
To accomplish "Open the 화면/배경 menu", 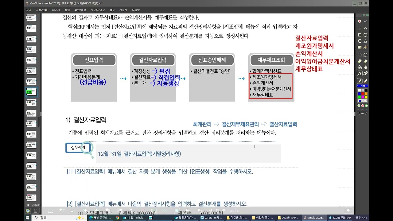I will pyautogui.click(x=80, y=10).
